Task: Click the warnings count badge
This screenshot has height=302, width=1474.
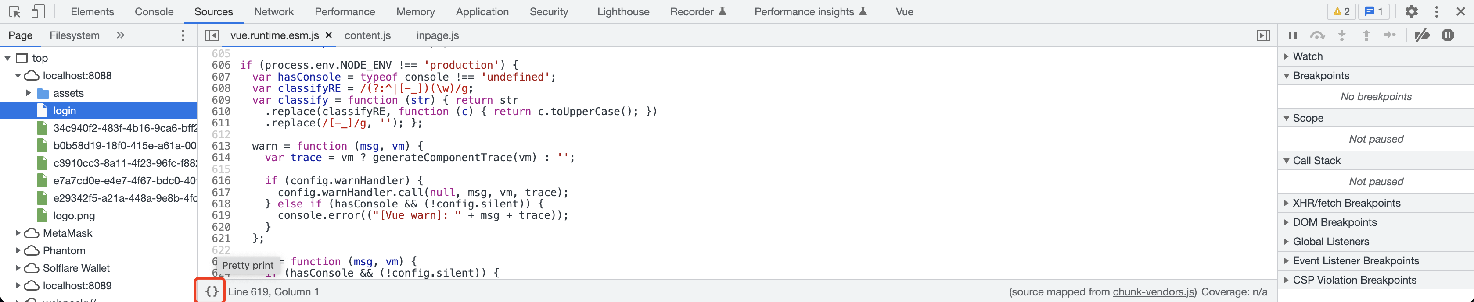Action: point(1341,11)
